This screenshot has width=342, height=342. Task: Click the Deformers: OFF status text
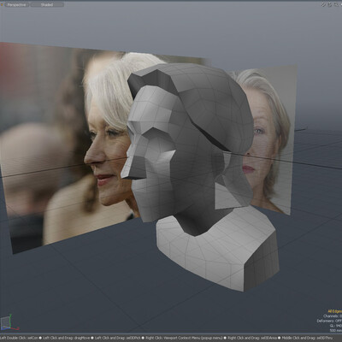pyautogui.click(x=330, y=321)
